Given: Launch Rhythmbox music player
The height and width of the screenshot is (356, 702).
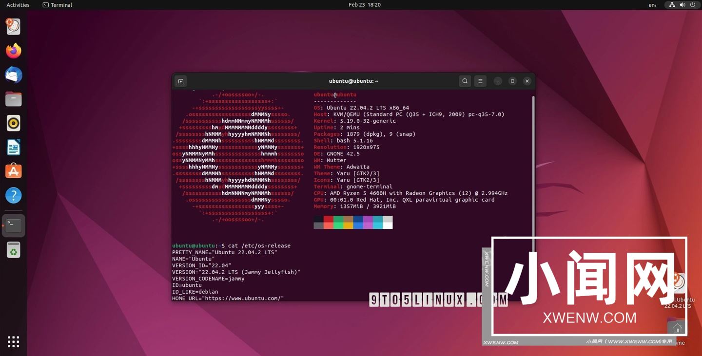Looking at the screenshot, I should [x=13, y=123].
